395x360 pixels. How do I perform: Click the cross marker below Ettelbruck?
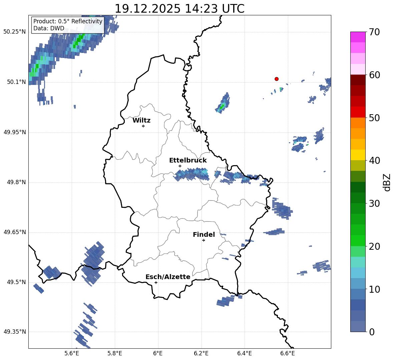(180, 166)
